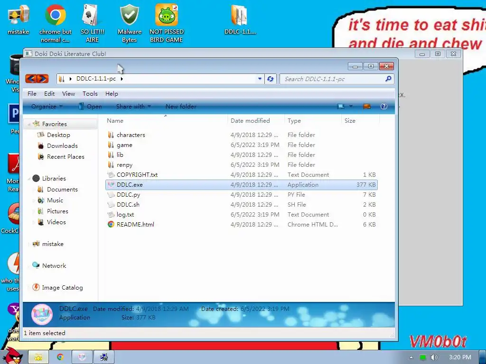The width and height of the screenshot is (486, 364).
Task: Select the lib folder
Action: pyautogui.click(x=120, y=155)
